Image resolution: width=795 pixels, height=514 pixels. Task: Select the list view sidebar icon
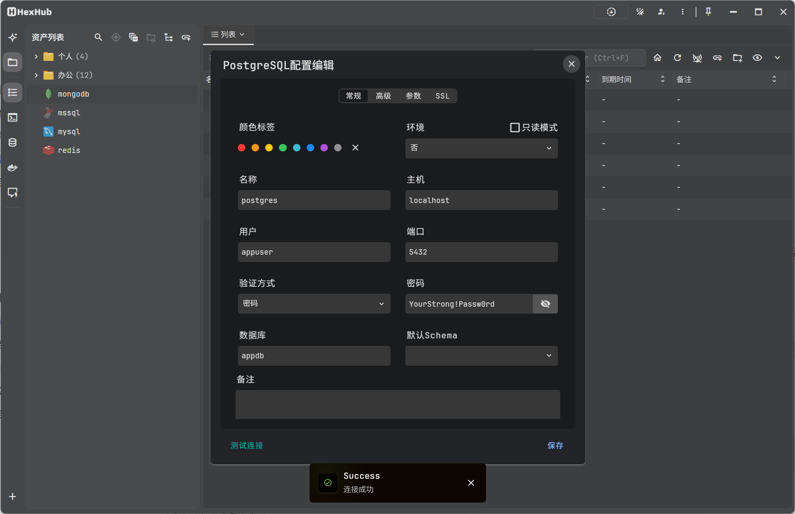coord(13,93)
